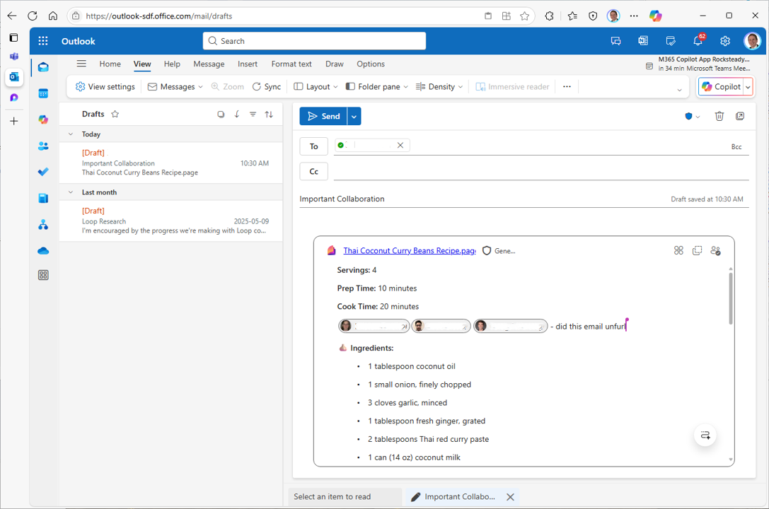Viewport: 769px width, 509px height.
Task: Open the Format text tab
Action: (x=291, y=64)
